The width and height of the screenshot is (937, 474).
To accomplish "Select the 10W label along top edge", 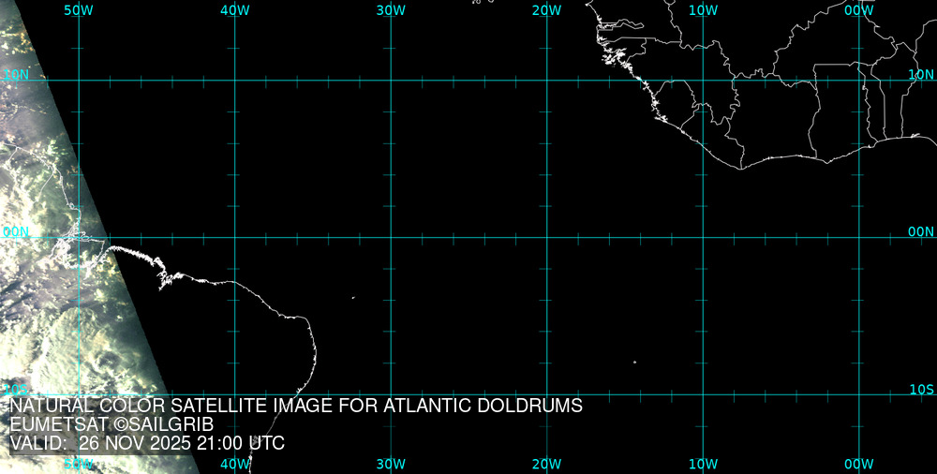I will click(x=703, y=9).
